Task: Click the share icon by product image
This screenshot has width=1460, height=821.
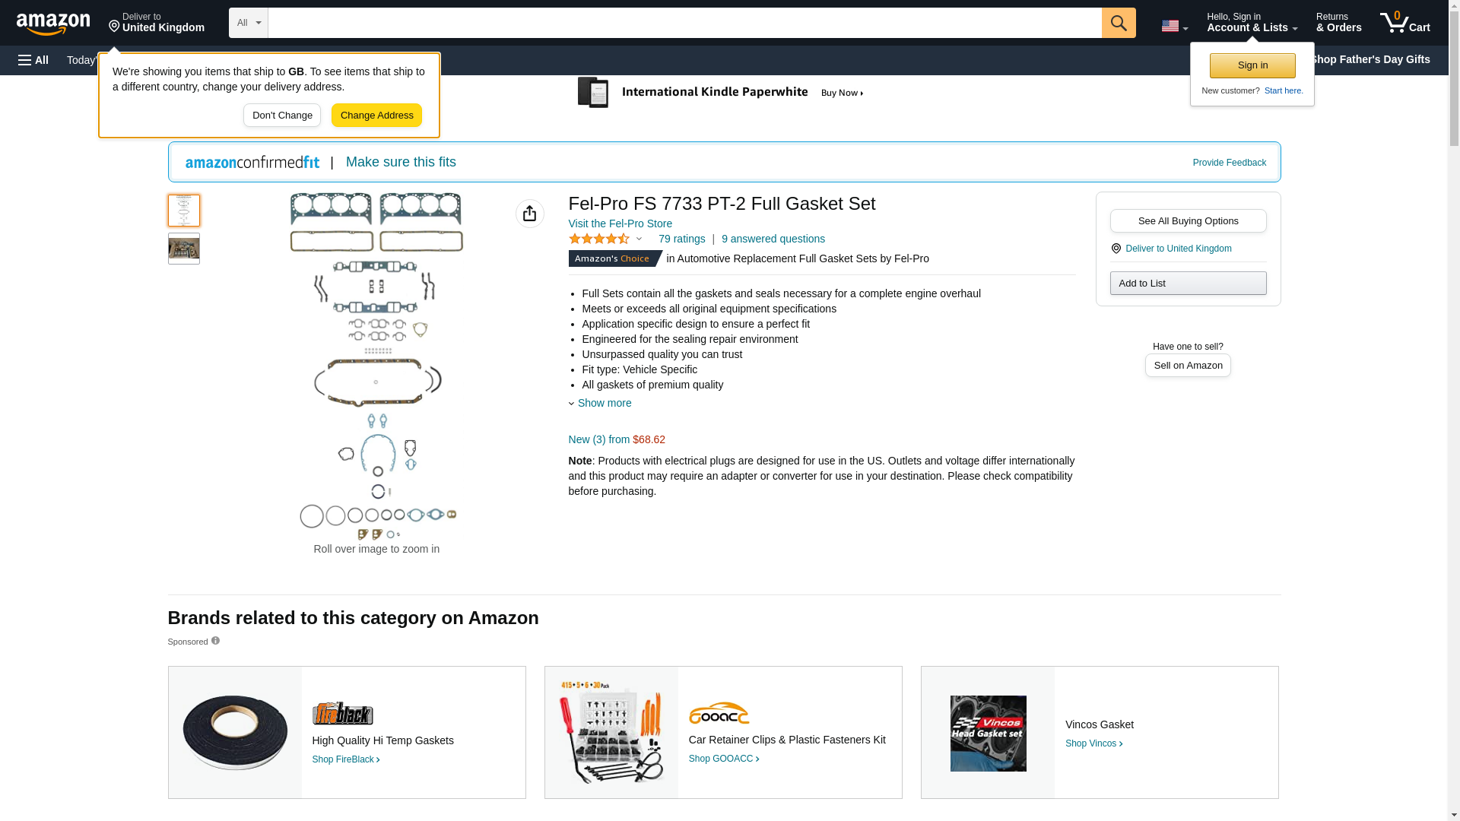Action: tap(529, 214)
